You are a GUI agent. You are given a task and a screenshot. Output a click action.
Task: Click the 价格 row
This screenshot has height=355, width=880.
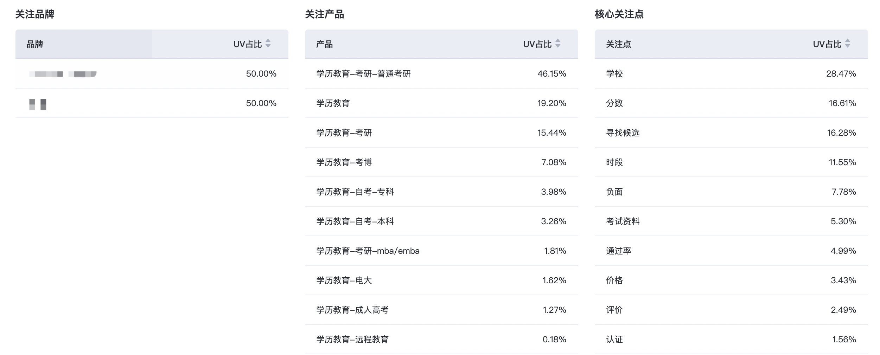coord(614,280)
